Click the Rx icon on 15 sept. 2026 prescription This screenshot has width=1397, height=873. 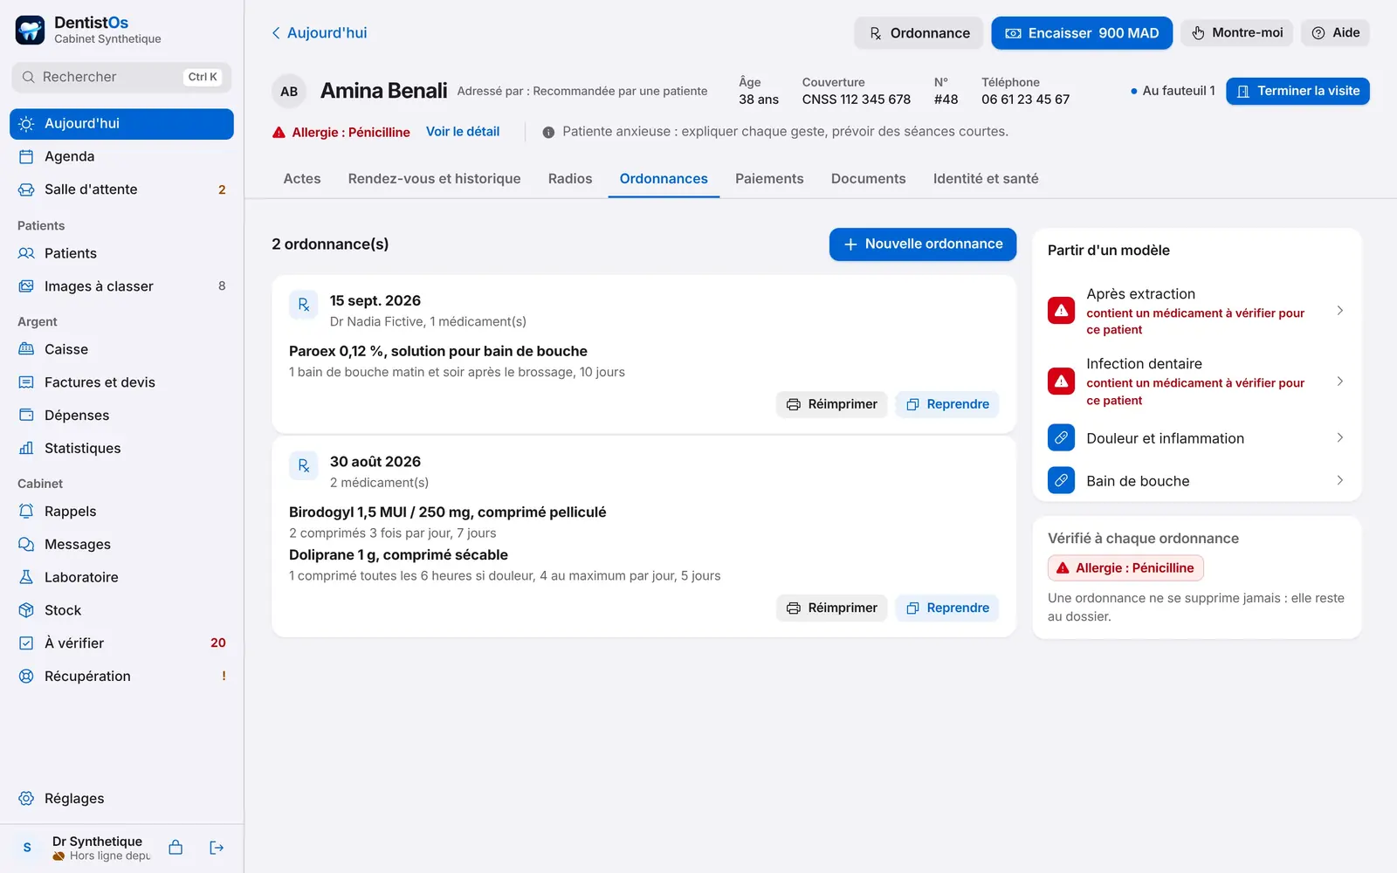coord(304,305)
